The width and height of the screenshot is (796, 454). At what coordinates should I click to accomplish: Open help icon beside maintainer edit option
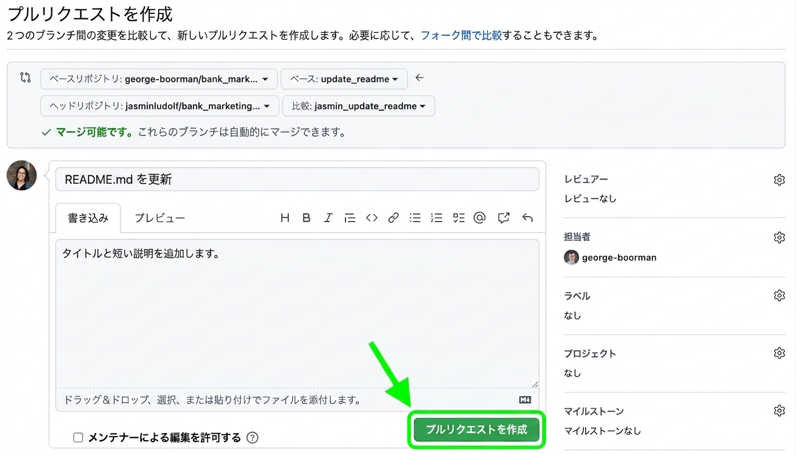click(x=252, y=438)
